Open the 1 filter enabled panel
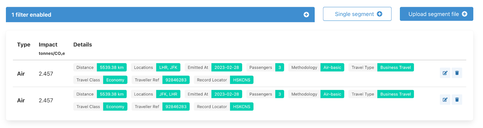This screenshot has width=483, height=128. tap(31, 15)
